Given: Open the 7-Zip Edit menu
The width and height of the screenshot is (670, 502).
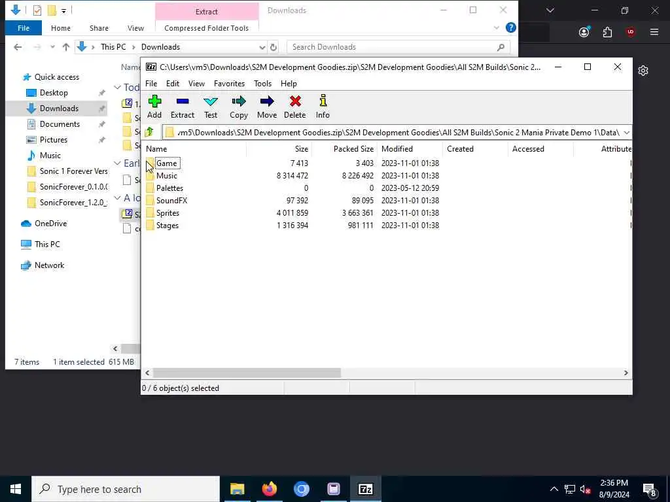Looking at the screenshot, I should click(x=173, y=84).
